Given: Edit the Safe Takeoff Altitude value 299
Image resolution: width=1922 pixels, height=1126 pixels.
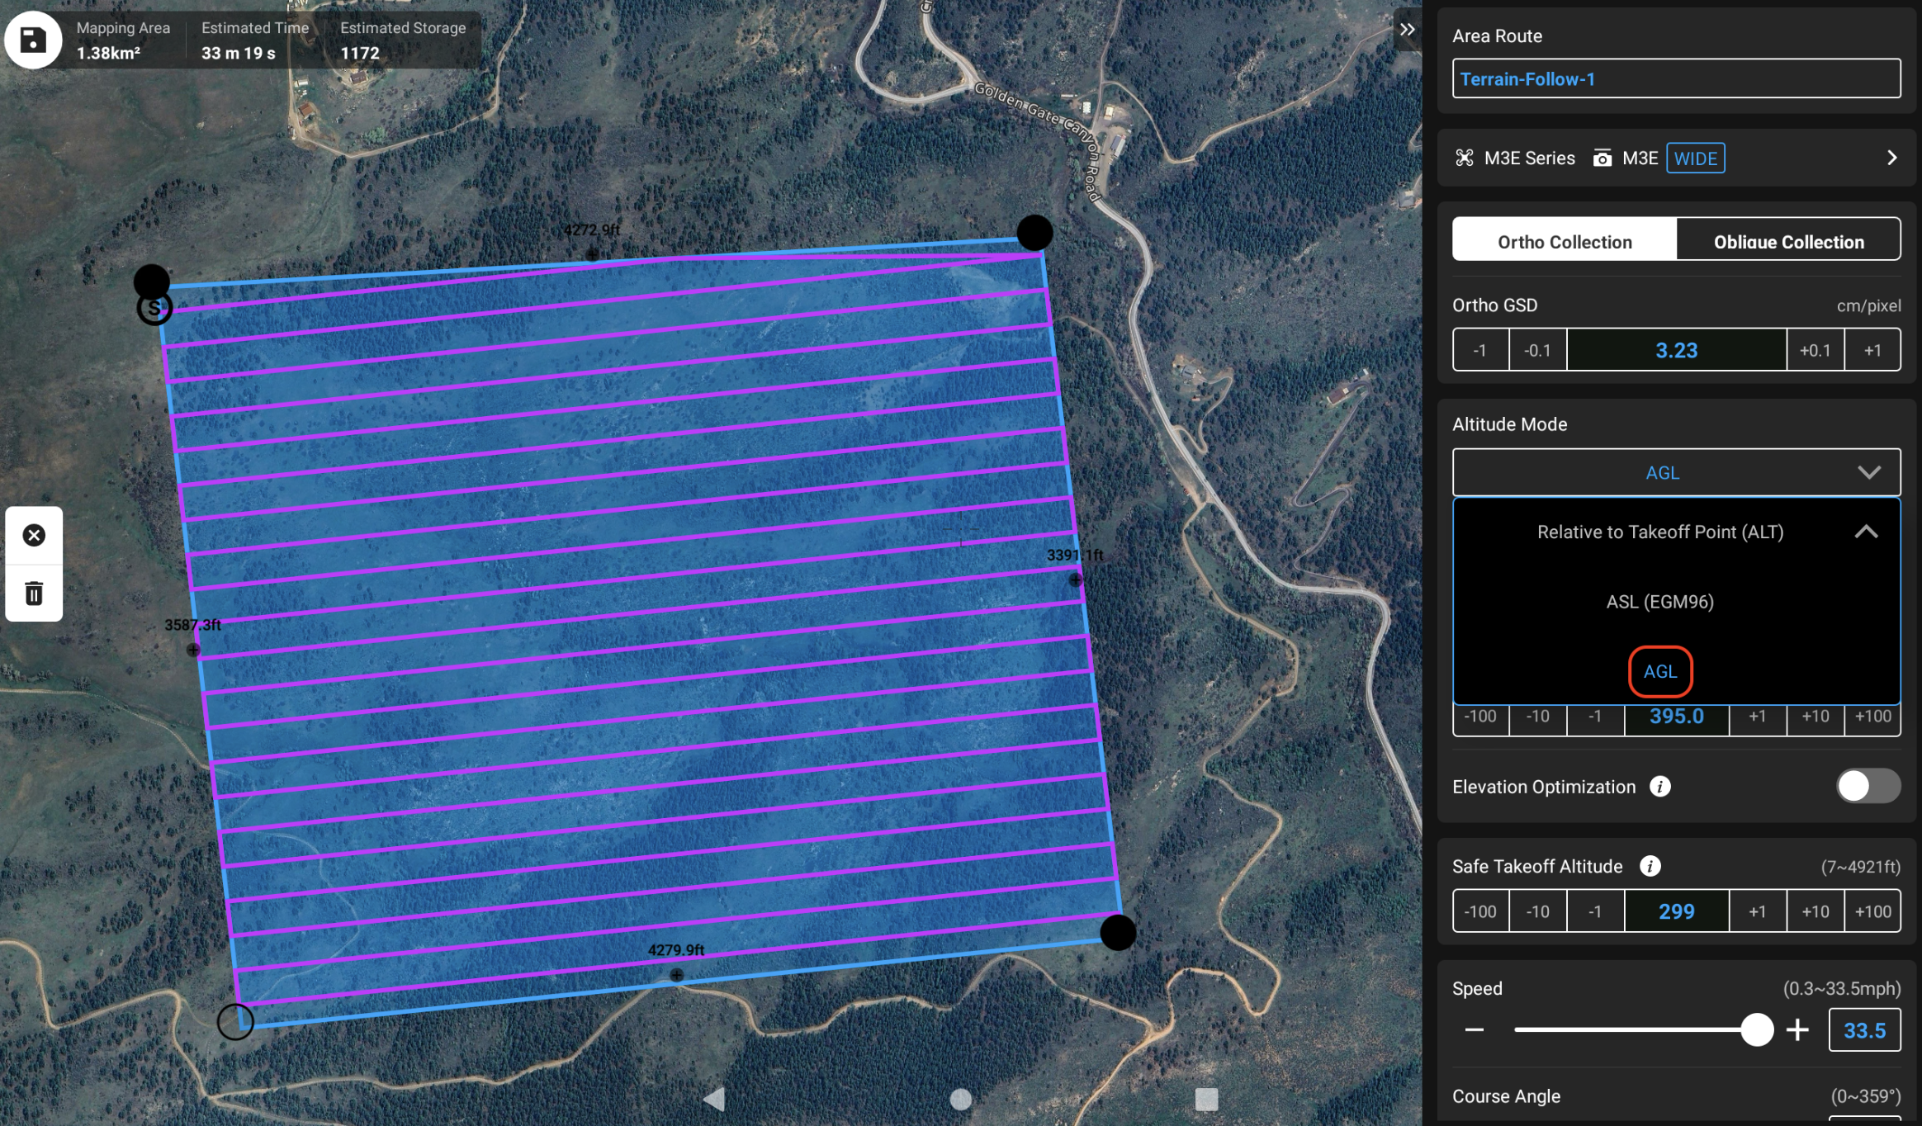Looking at the screenshot, I should point(1676,911).
